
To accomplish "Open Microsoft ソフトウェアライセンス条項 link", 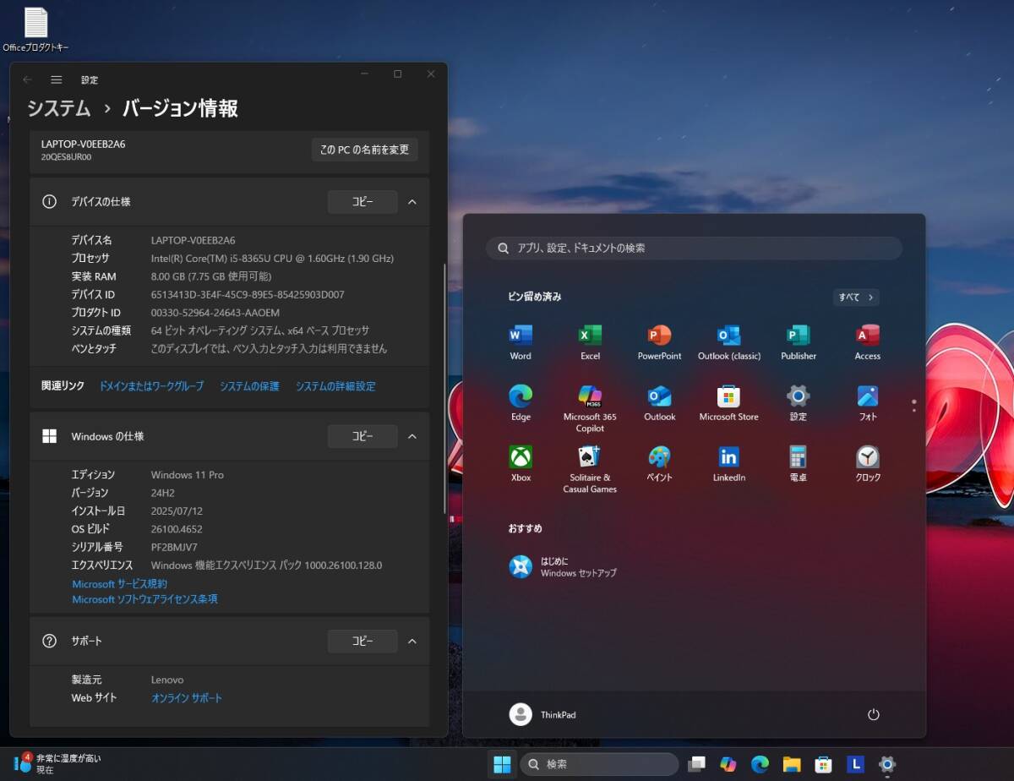I will [x=144, y=599].
